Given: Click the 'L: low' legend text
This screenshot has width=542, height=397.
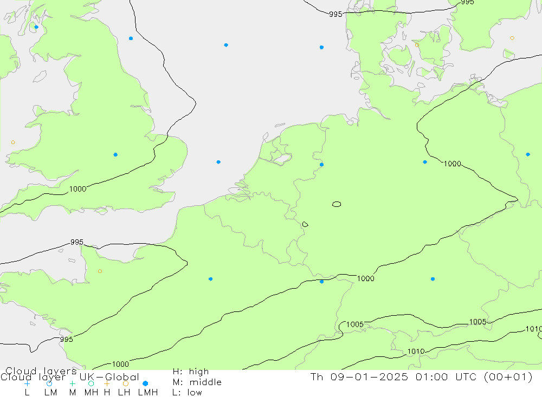Looking at the screenshot, I should pos(188,393).
